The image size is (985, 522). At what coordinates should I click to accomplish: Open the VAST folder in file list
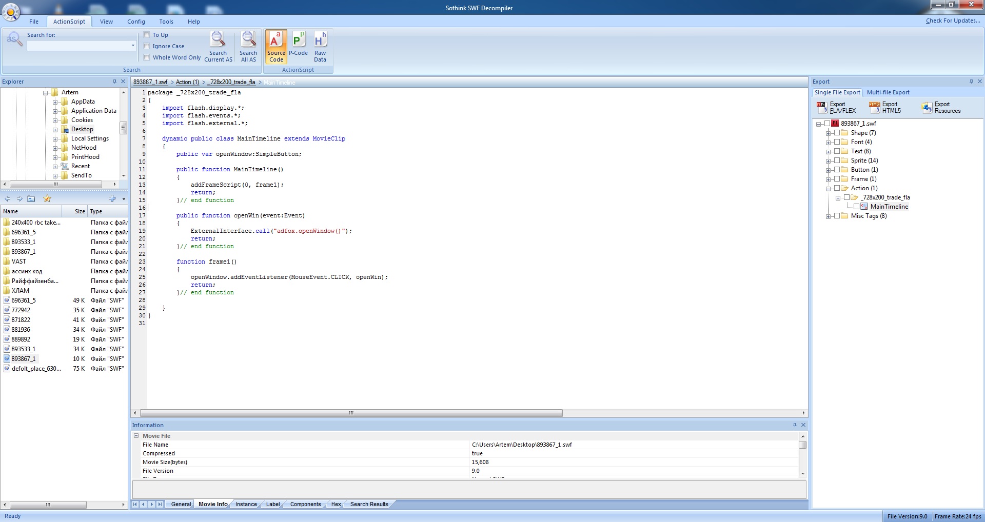19,262
